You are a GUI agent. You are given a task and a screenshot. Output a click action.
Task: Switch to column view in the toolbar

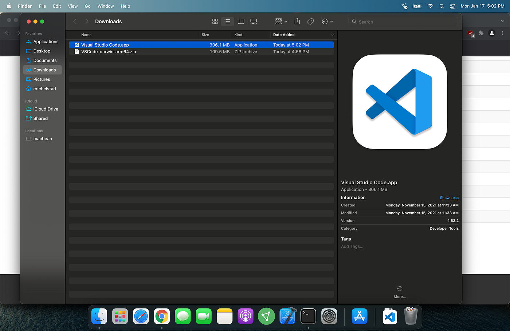pos(241,21)
